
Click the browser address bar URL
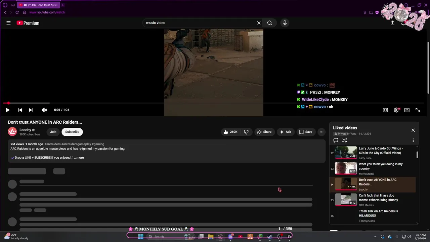pos(47,12)
